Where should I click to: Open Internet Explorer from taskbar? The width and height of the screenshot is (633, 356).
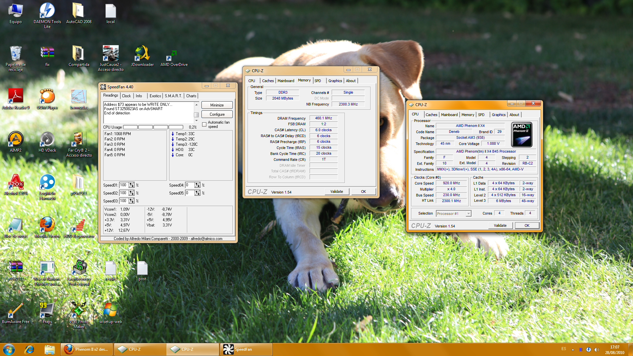(29, 349)
